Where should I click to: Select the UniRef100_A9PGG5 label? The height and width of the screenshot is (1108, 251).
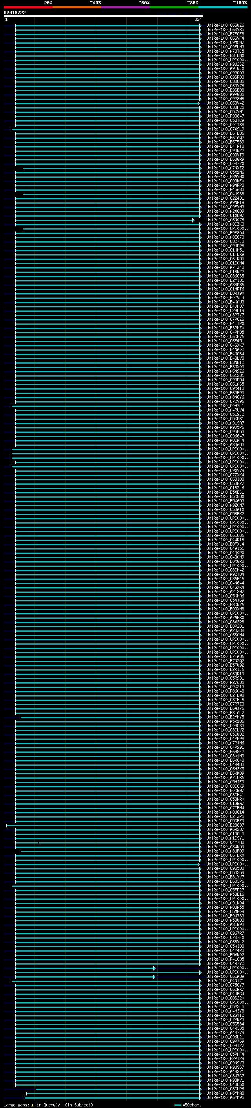[x=225, y=94]
